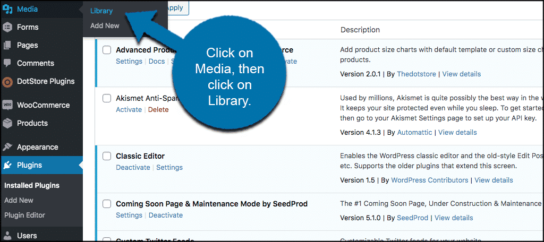This screenshot has height=242, width=544.
Task: View details for SeedProd version 5.1.0
Action: click(x=454, y=218)
